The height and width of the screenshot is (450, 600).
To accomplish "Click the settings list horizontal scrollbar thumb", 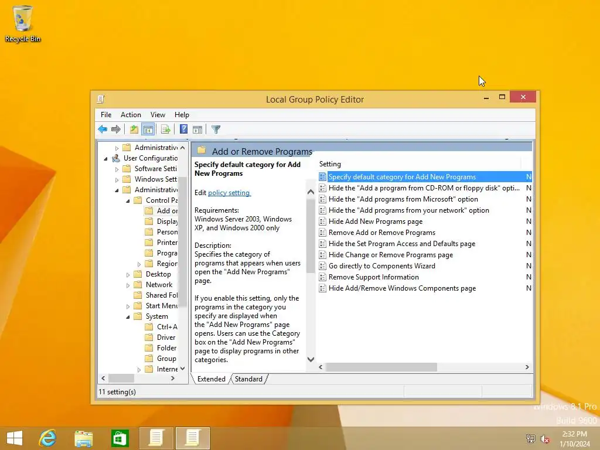I will [381, 367].
